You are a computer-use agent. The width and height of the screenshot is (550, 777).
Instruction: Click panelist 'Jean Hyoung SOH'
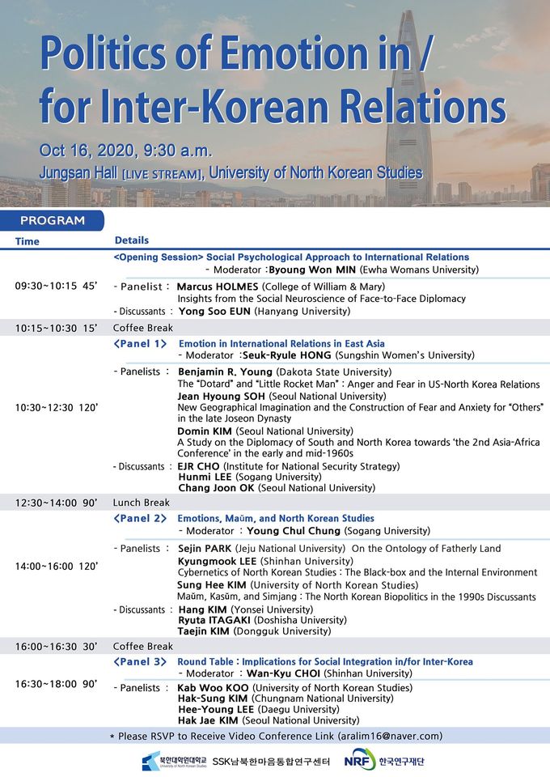click(222, 396)
